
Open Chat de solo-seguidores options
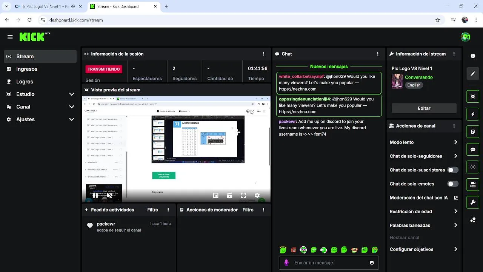click(x=424, y=156)
